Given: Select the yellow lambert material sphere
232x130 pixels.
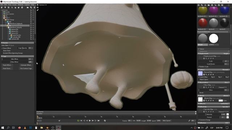Looking at the screenshot, I should point(203,11).
